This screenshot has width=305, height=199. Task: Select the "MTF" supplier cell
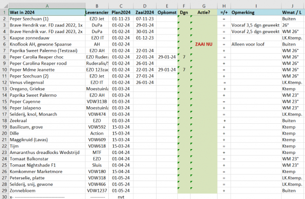[97, 152]
